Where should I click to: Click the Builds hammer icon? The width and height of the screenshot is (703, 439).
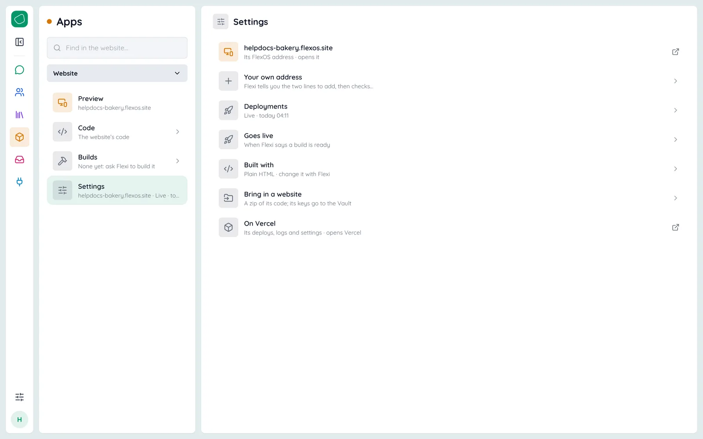pyautogui.click(x=62, y=161)
